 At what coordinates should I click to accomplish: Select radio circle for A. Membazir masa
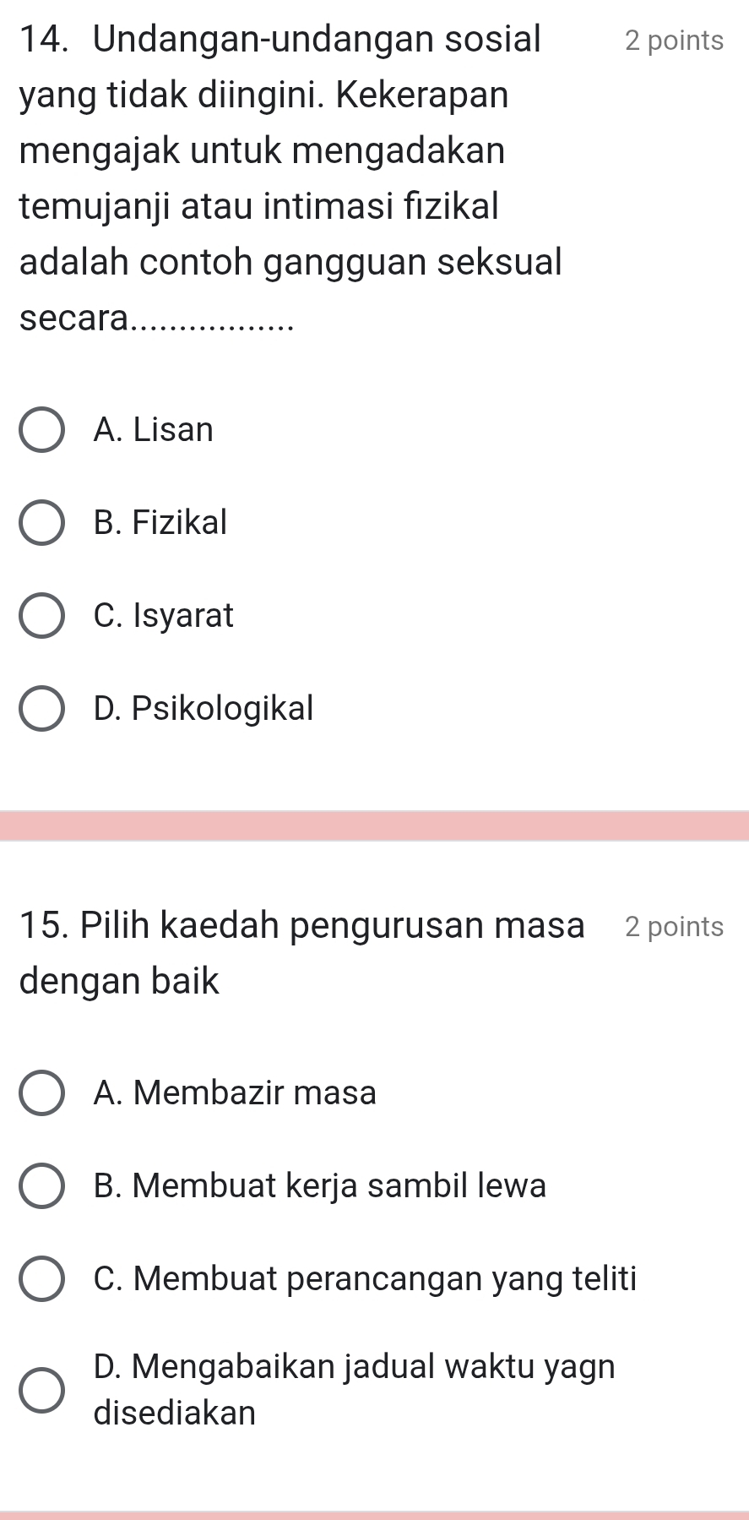point(41,1094)
